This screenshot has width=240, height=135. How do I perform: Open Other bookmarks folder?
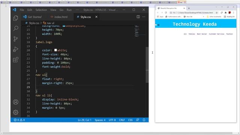(214, 16)
